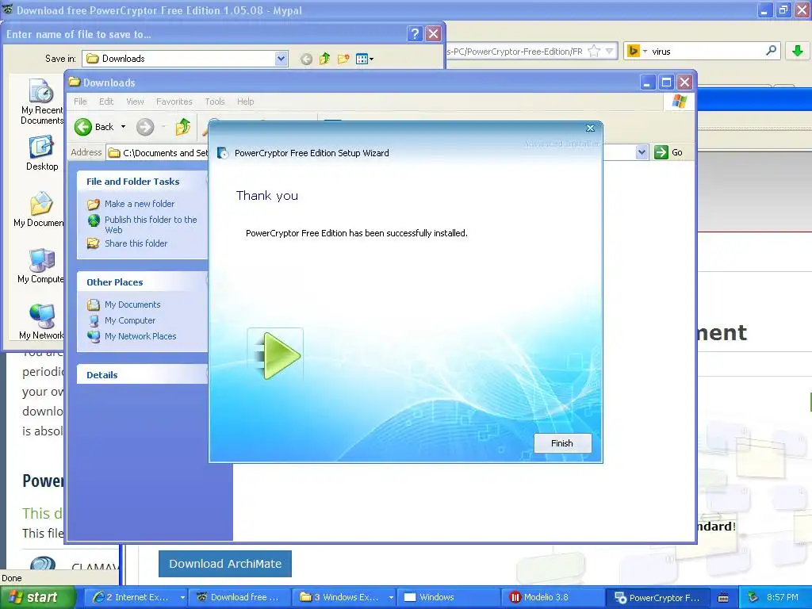Go back in Downloads explorer window
Screen dimensions: 812x609
(94, 127)
